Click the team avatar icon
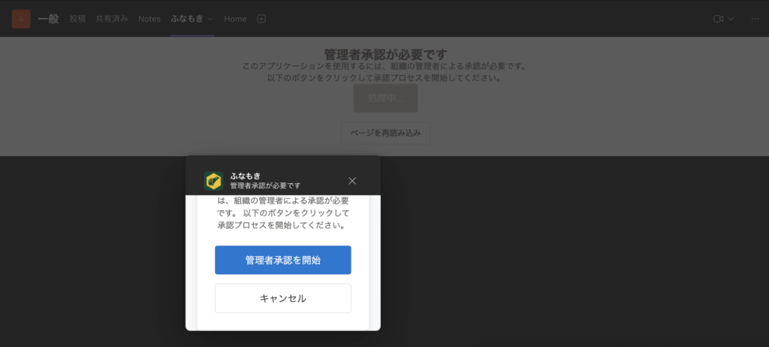 tap(21, 19)
